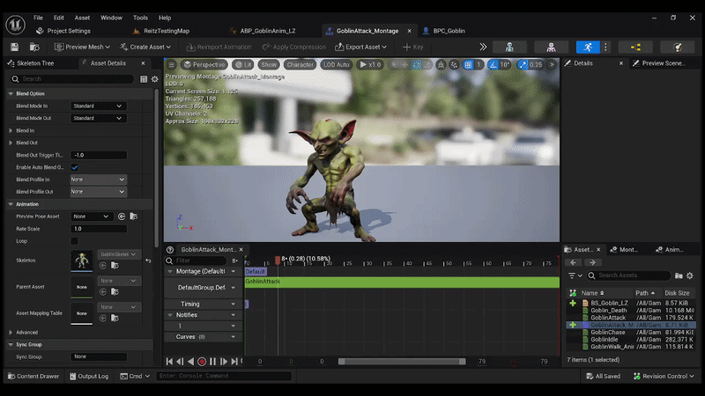This screenshot has height=396, width=705.
Task: Open the Blend Mode Out dropdown
Action: [x=98, y=118]
